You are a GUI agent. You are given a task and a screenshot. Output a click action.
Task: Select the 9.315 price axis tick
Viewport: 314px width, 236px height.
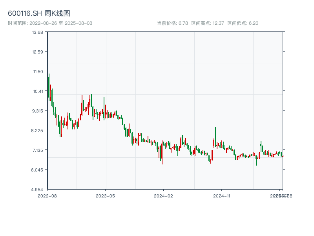tap(38, 111)
